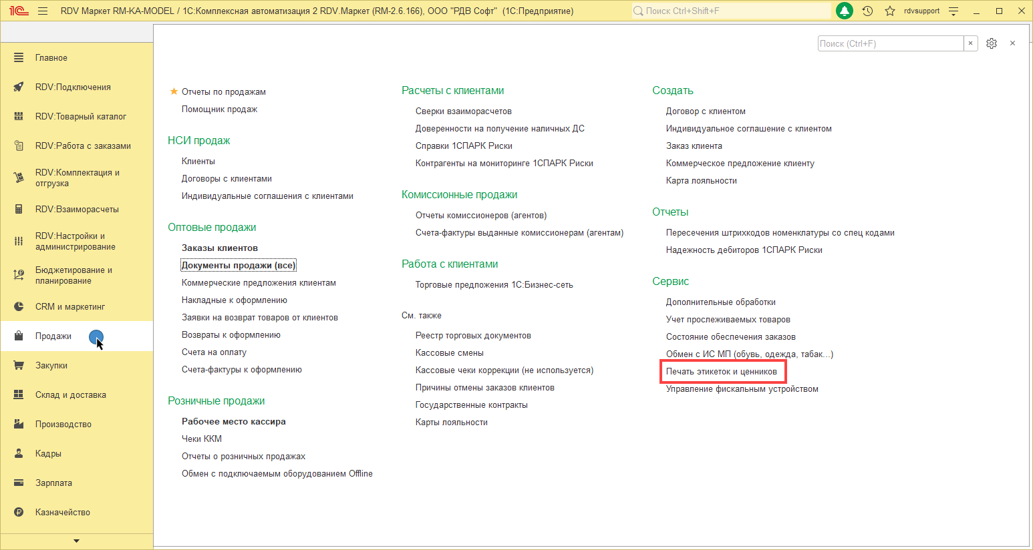Click the RDV:Подключения rocket icon

coord(19,87)
